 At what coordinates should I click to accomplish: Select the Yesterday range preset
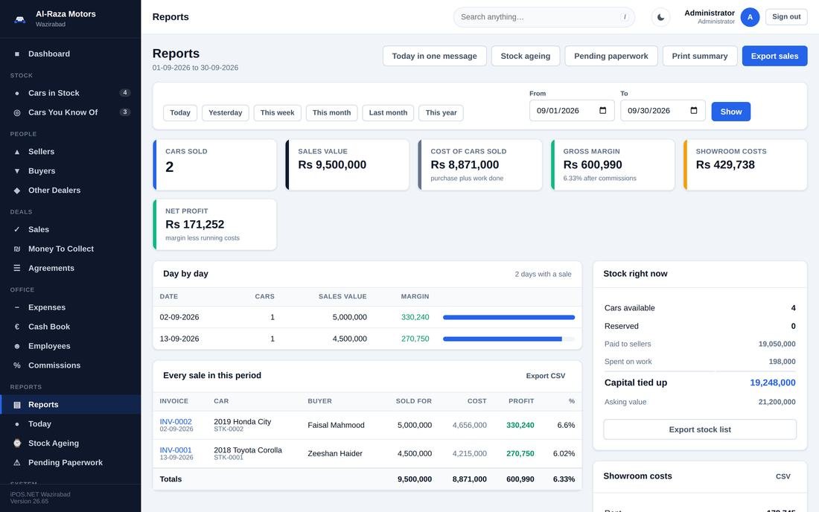click(x=225, y=112)
